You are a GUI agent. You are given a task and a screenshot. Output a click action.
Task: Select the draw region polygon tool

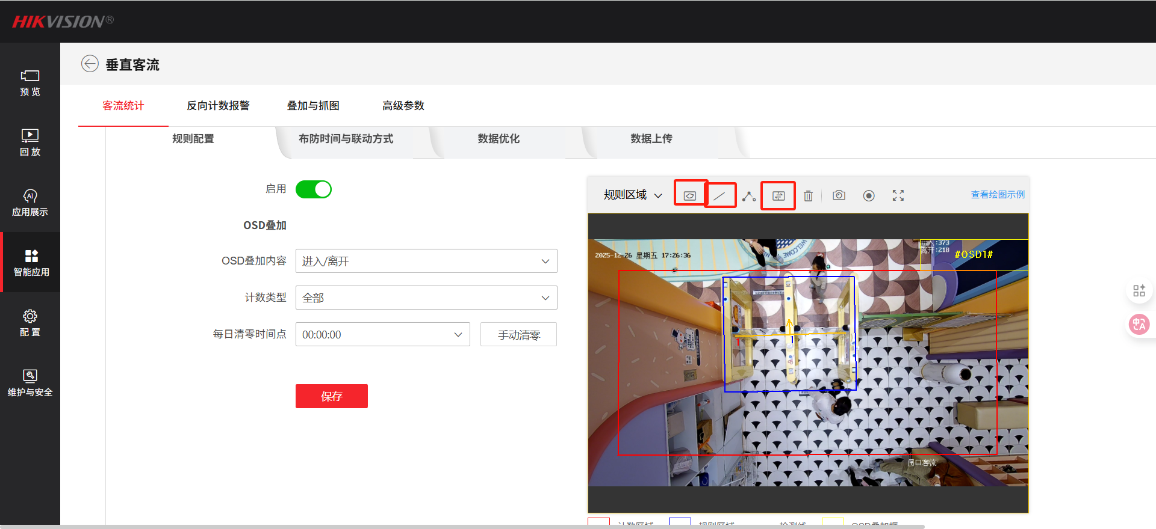690,195
